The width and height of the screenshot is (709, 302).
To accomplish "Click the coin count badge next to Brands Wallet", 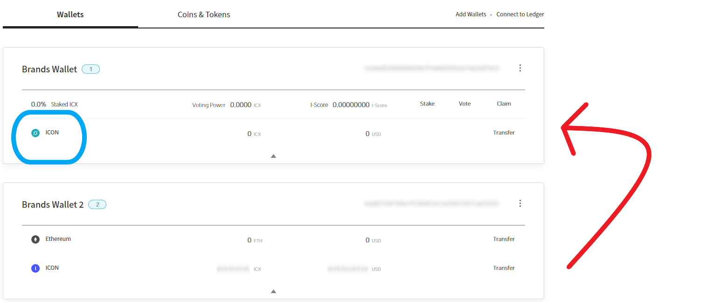I will [x=91, y=69].
